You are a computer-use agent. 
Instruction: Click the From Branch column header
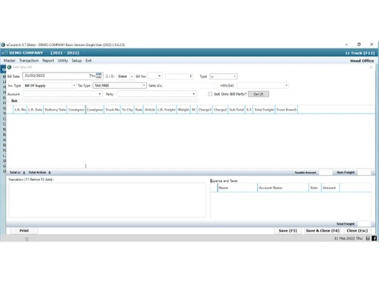(287, 110)
